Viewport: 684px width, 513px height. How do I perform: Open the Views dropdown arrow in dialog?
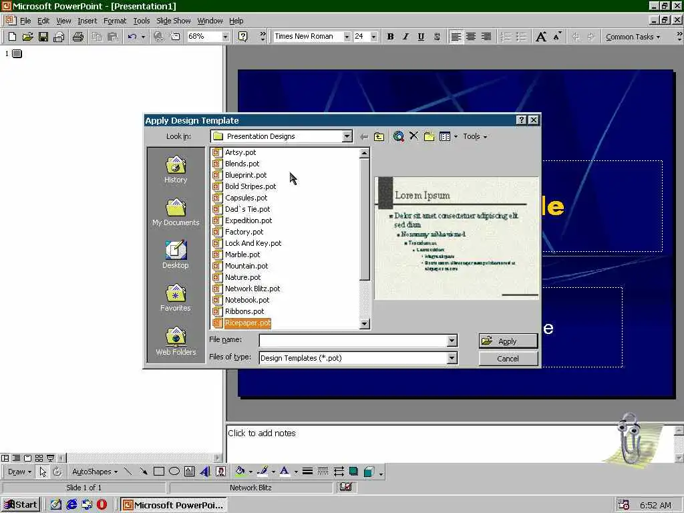[456, 136]
